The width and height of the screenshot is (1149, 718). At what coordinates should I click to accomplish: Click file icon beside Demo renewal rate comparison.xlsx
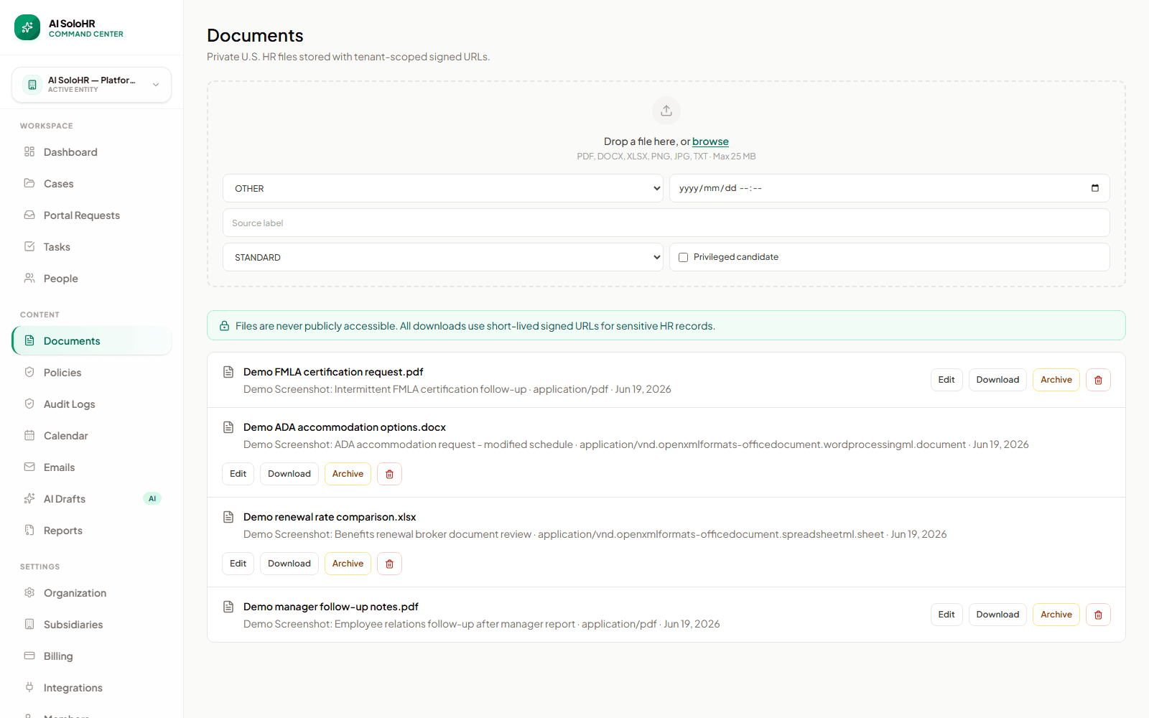pos(228,517)
